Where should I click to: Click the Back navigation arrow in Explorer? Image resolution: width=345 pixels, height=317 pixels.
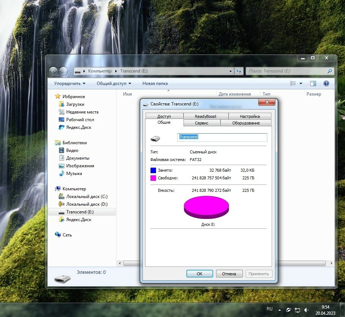tap(53, 71)
